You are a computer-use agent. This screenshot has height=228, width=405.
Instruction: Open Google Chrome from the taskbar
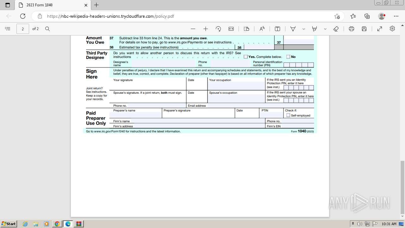[57, 224]
